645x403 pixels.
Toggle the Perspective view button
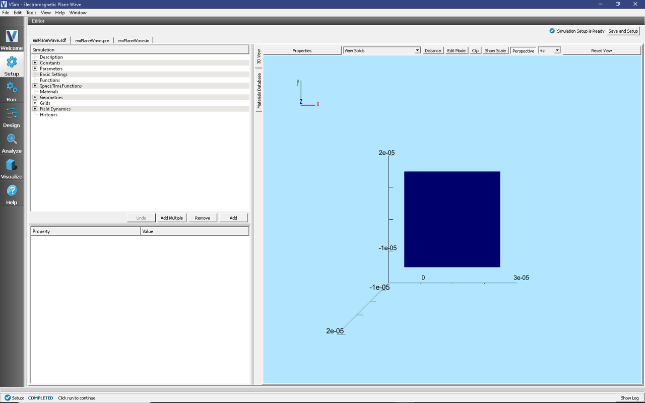pos(523,50)
